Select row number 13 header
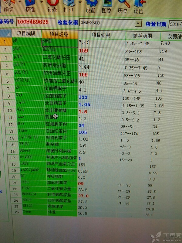 12,132
